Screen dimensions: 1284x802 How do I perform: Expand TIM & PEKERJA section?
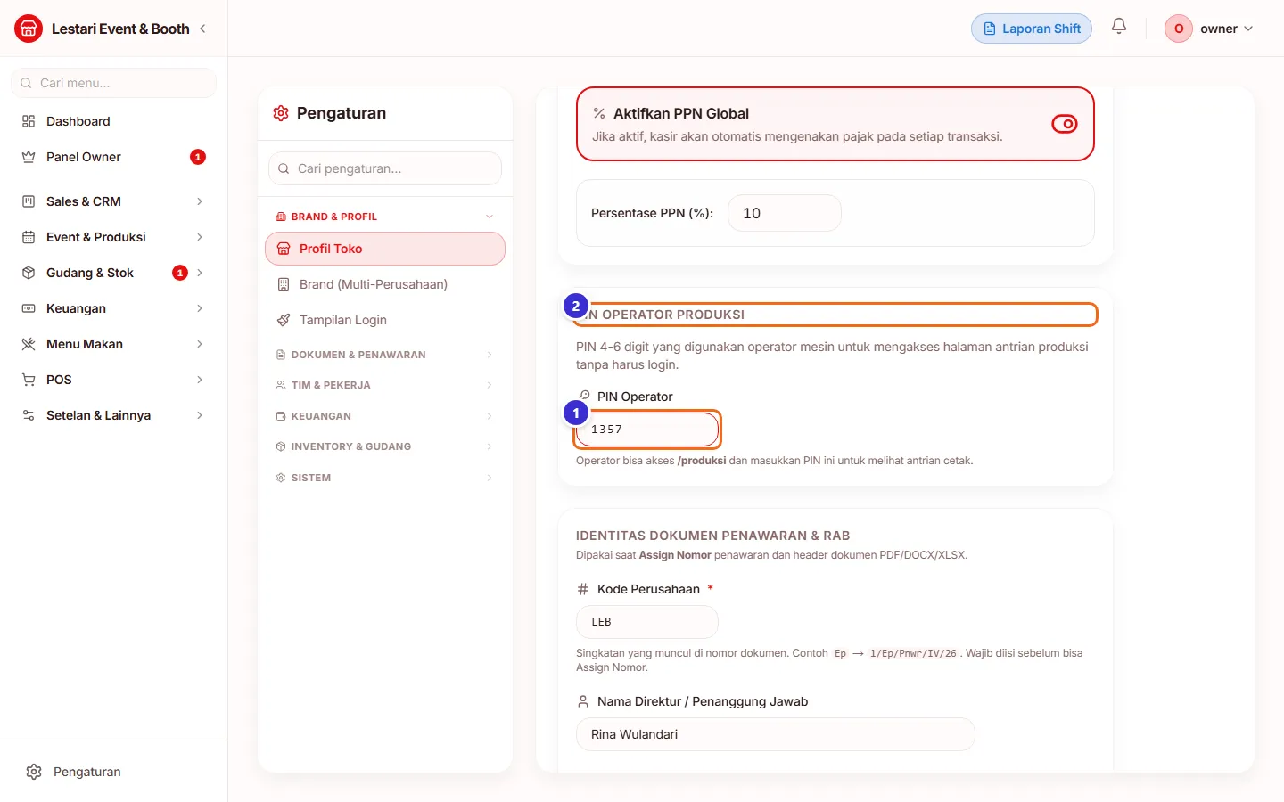385,385
